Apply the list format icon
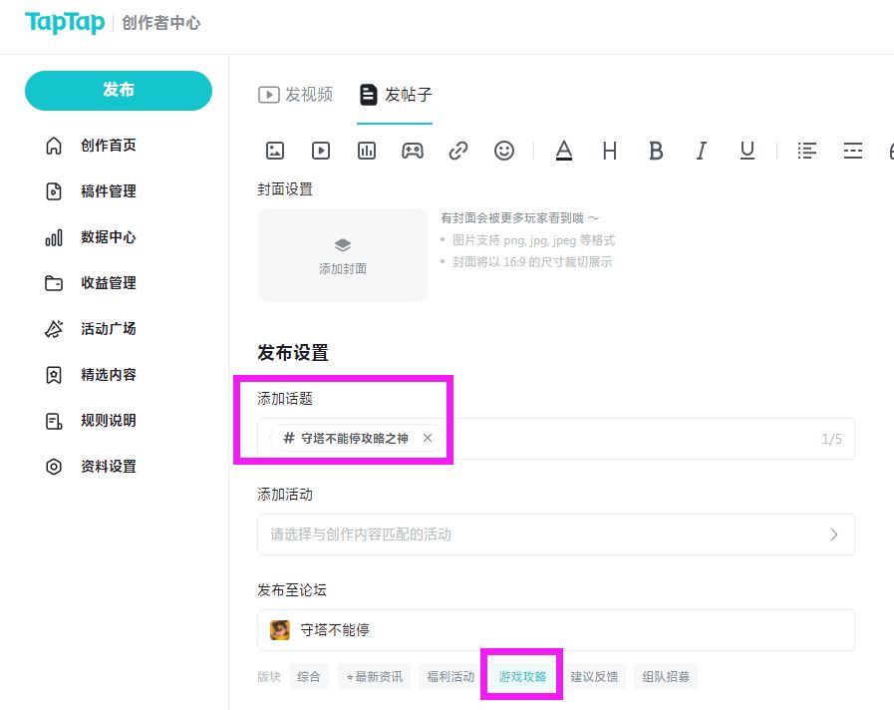 [x=806, y=151]
